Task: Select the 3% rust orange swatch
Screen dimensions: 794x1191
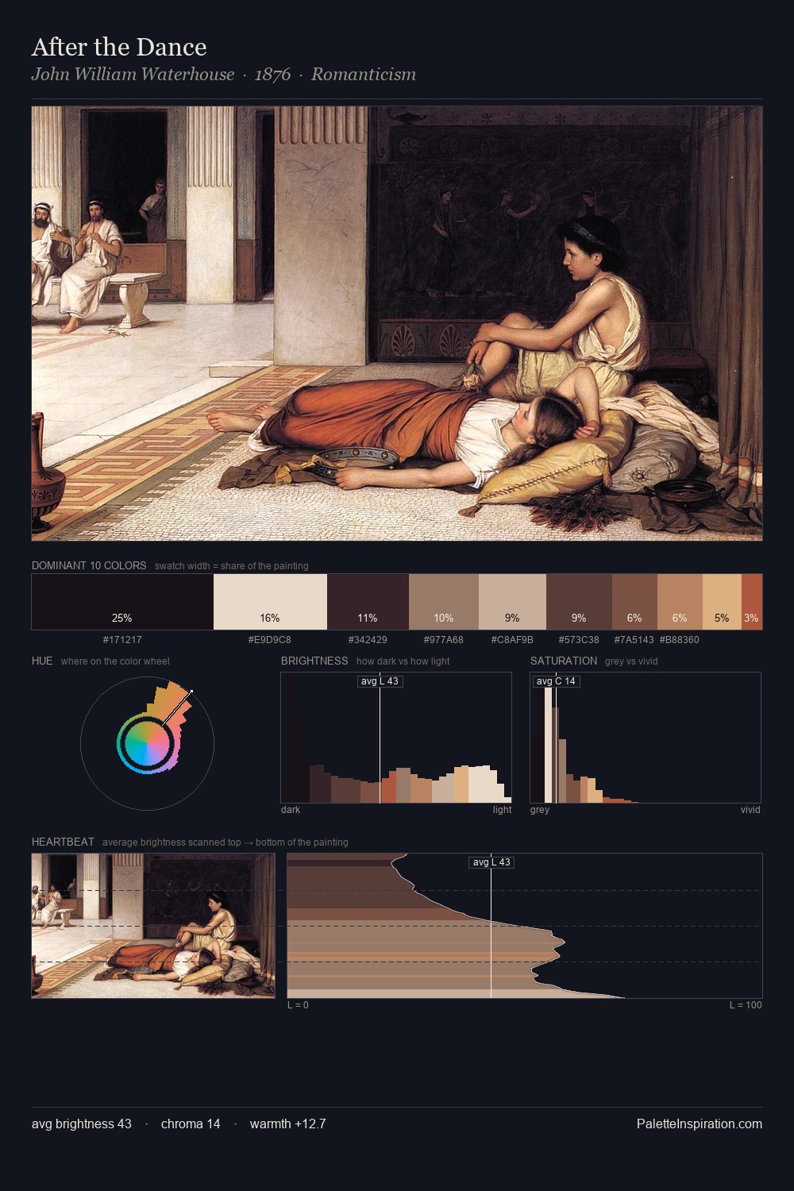Action: [752, 602]
